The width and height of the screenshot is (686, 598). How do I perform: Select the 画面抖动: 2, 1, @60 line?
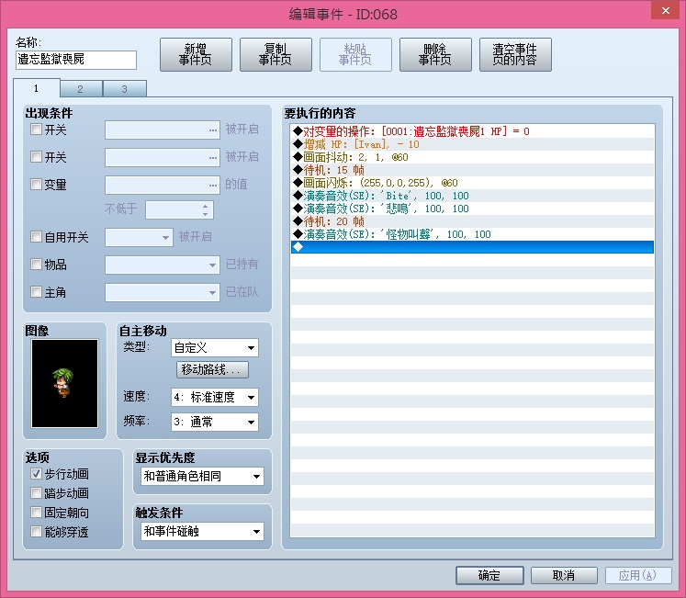473,157
